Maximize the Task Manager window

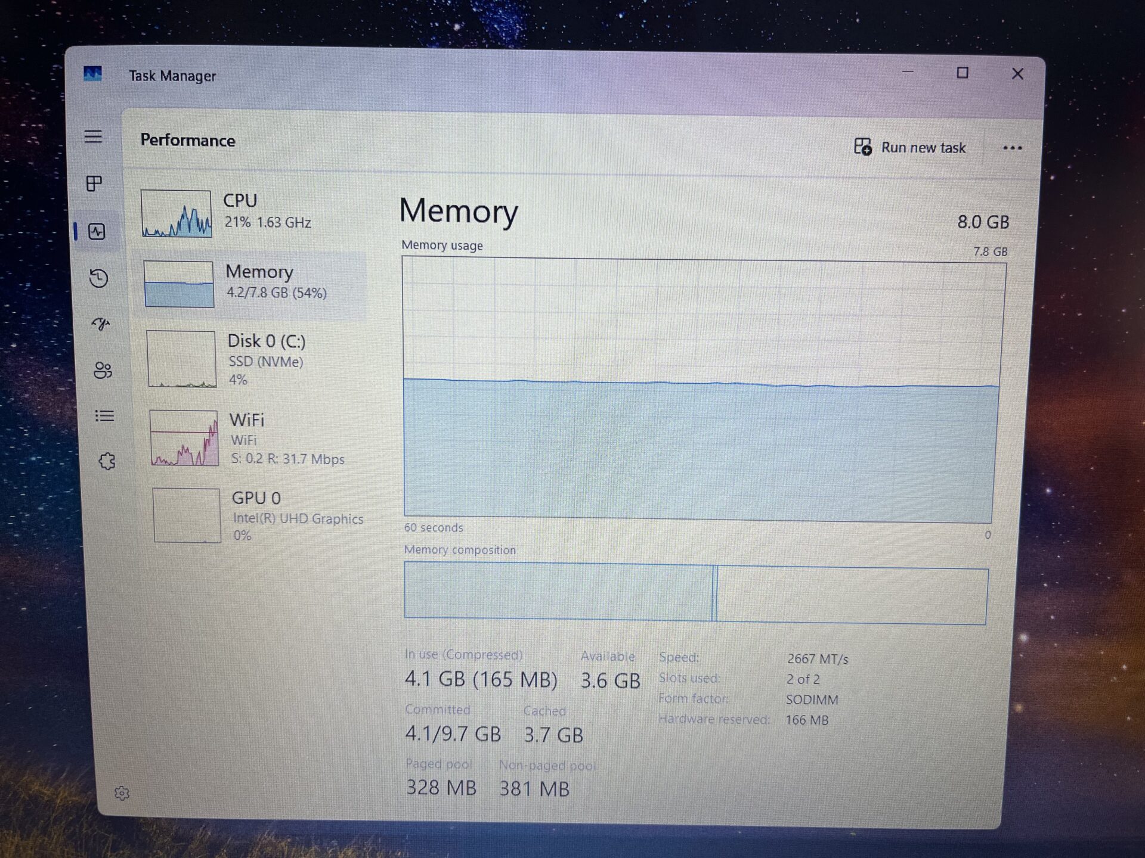[x=963, y=73]
